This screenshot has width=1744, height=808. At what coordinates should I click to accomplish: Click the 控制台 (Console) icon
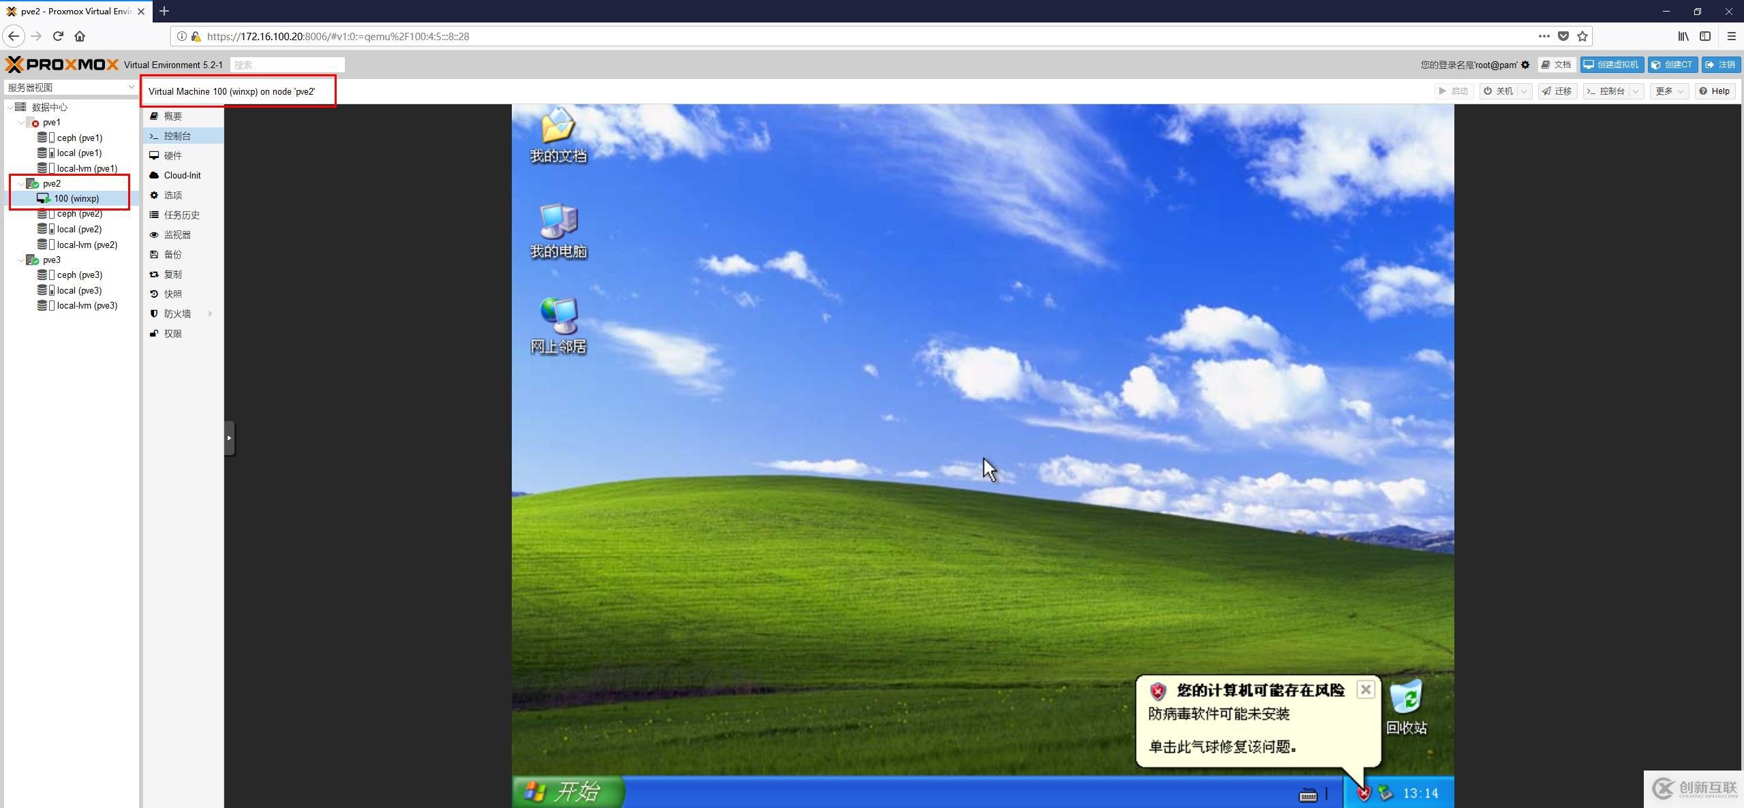178,136
